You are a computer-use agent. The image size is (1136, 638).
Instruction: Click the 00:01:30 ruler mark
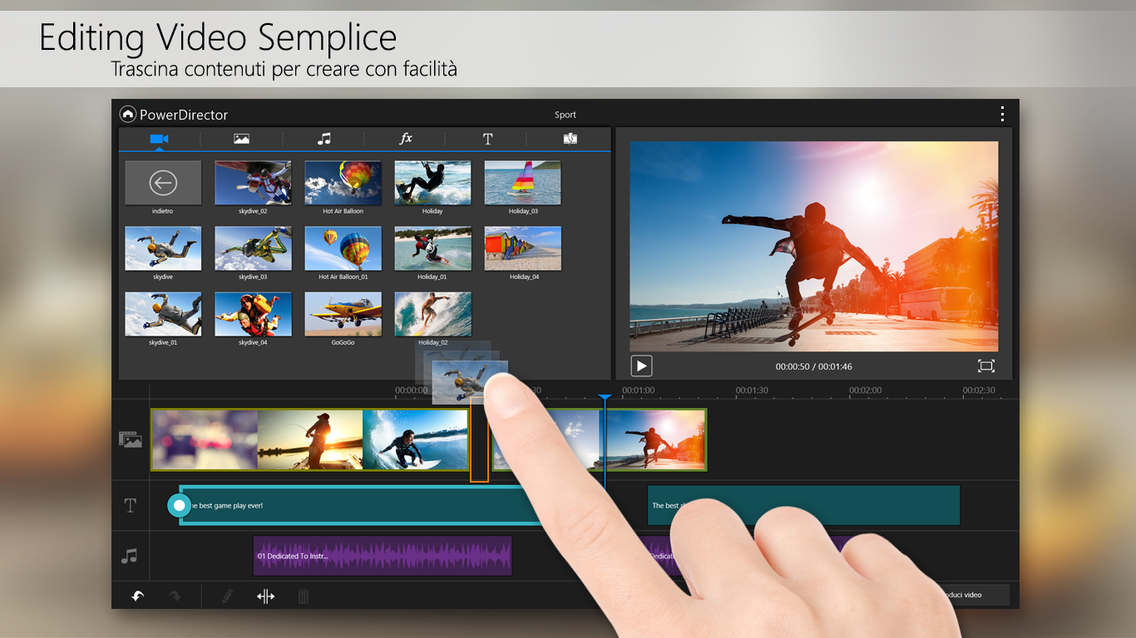752,390
